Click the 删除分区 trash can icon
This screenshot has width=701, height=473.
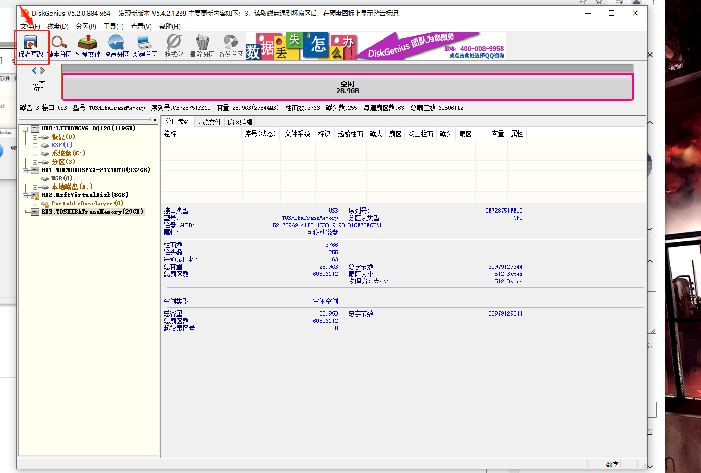pos(202,46)
